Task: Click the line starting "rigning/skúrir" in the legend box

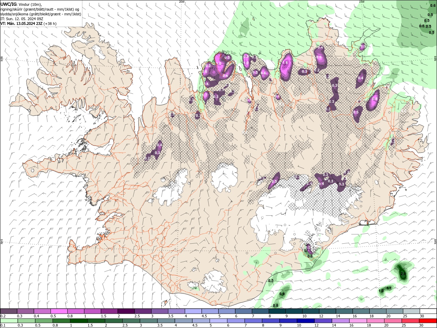Action: (x=40, y=9)
